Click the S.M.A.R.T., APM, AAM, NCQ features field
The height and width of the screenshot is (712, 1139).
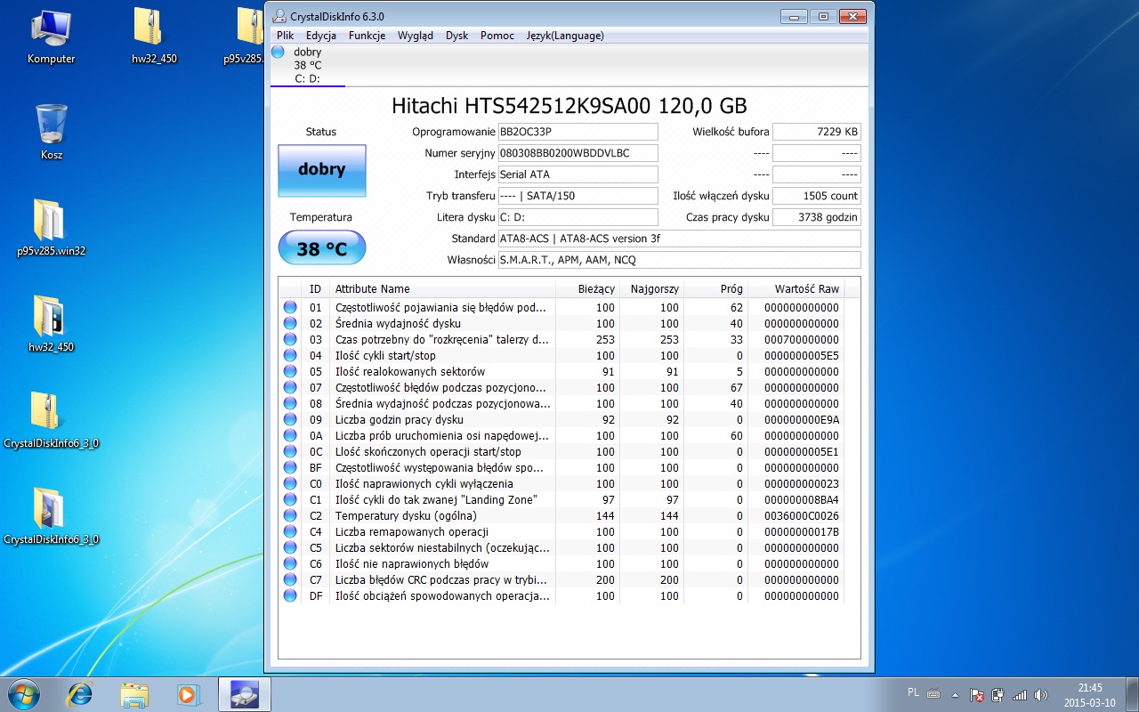click(680, 260)
